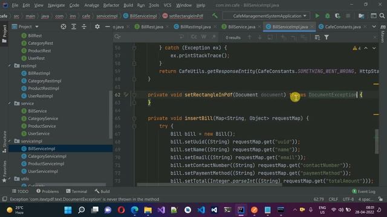Open the Refactor menu
This screenshot has height=217, width=387.
point(111,5)
